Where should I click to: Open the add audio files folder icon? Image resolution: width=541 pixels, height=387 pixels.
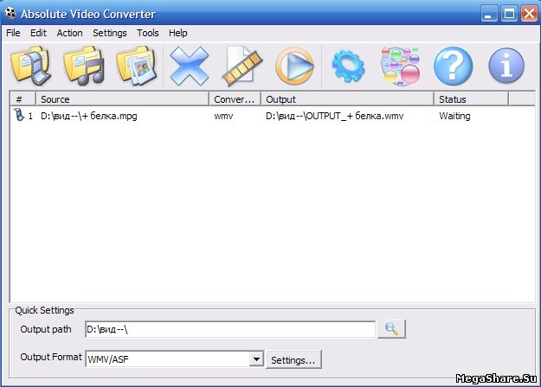[x=84, y=67]
